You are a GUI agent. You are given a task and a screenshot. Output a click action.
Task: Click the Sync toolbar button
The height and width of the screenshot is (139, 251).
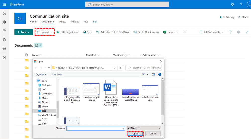coord(87,32)
